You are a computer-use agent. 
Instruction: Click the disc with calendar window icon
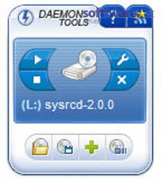coord(66,147)
